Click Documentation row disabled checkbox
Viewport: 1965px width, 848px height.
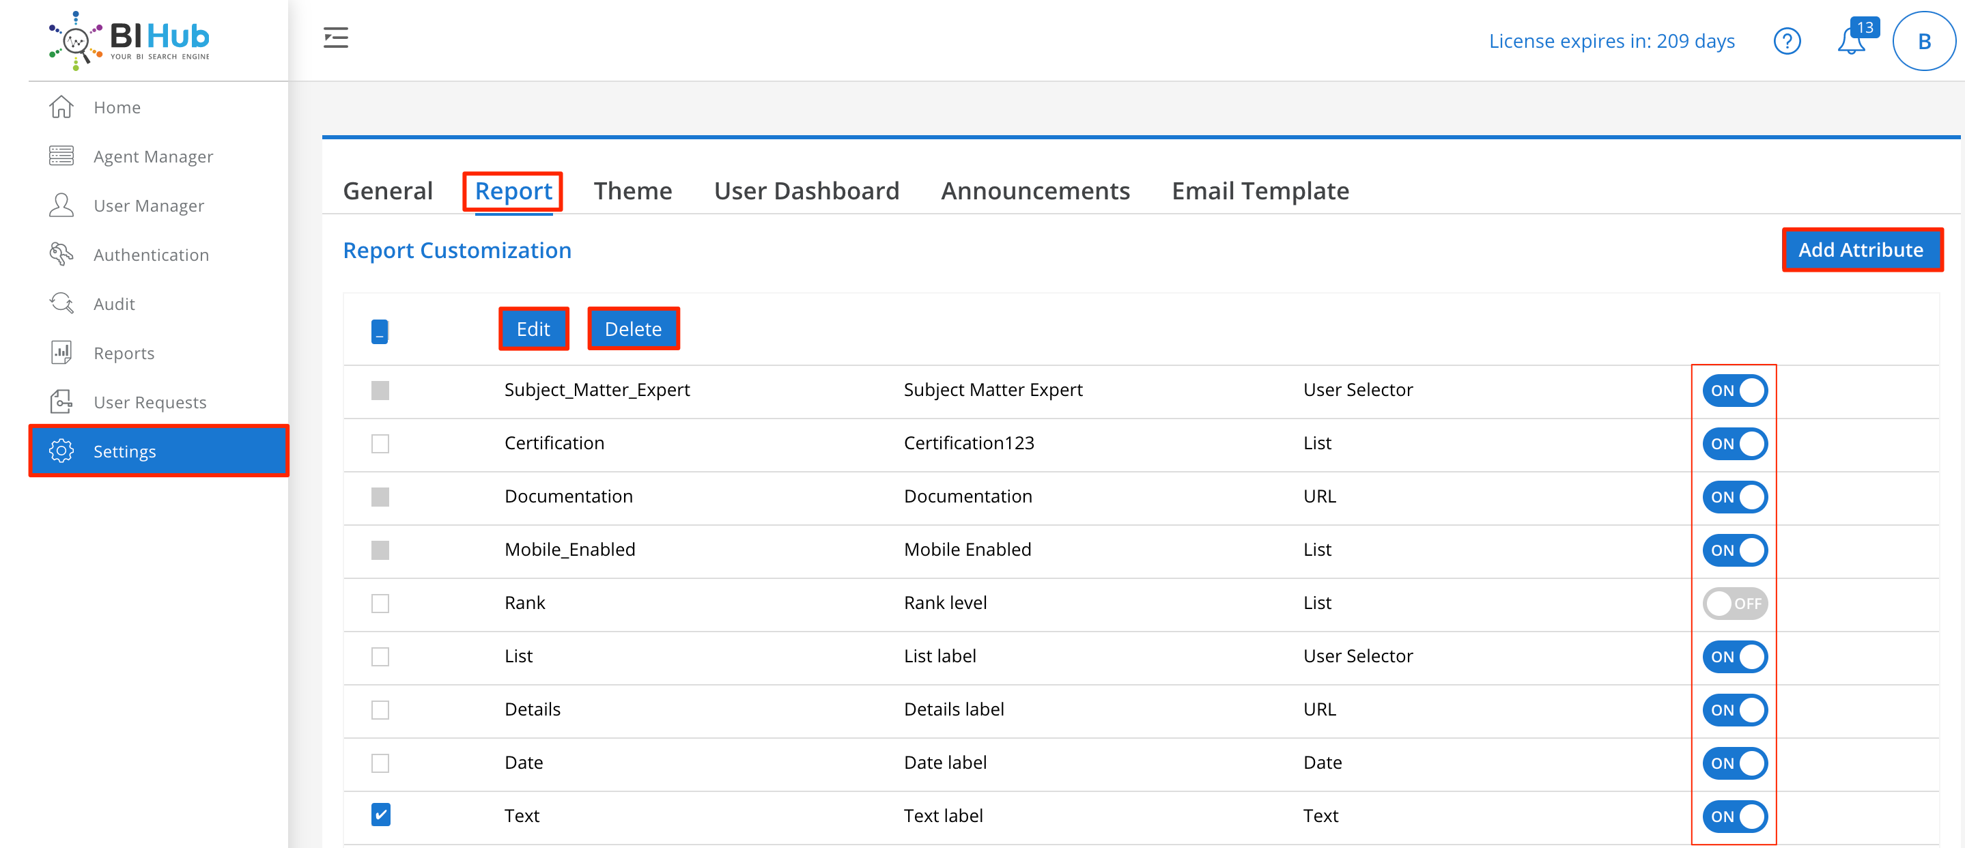380,497
